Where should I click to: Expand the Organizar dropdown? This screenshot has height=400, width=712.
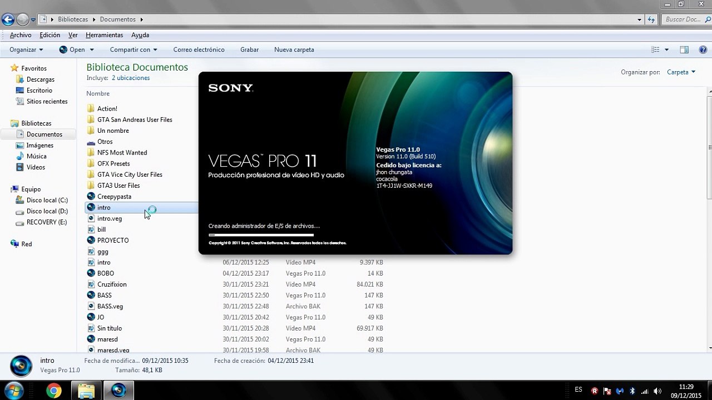26,49
